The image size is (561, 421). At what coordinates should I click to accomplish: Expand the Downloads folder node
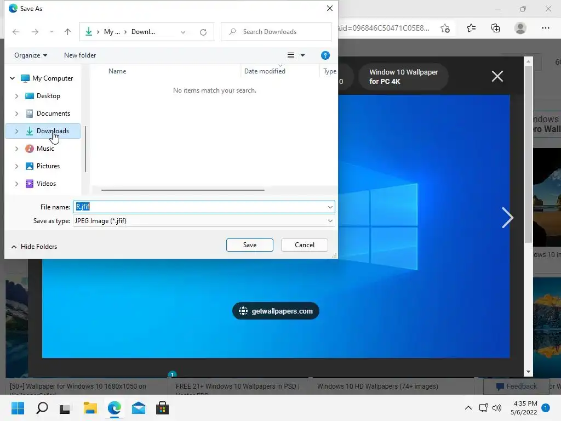coord(16,131)
